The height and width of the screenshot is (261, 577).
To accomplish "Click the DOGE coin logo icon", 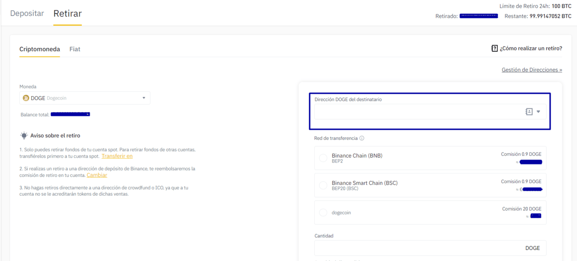I will (x=26, y=98).
